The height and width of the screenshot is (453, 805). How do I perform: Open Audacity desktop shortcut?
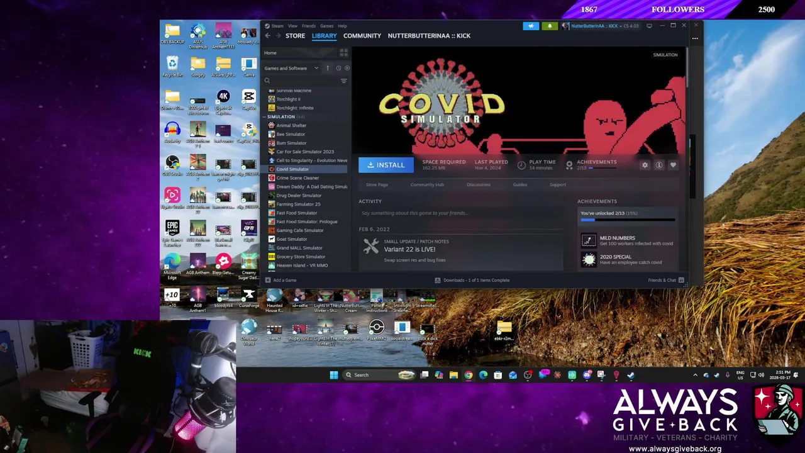point(172,133)
